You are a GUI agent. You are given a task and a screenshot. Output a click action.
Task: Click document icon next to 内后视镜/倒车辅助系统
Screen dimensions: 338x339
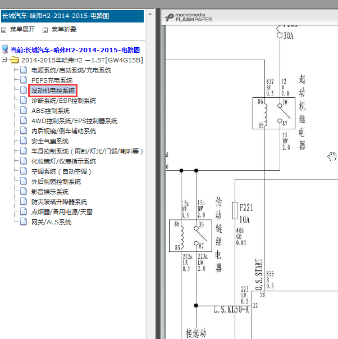pos(24,130)
